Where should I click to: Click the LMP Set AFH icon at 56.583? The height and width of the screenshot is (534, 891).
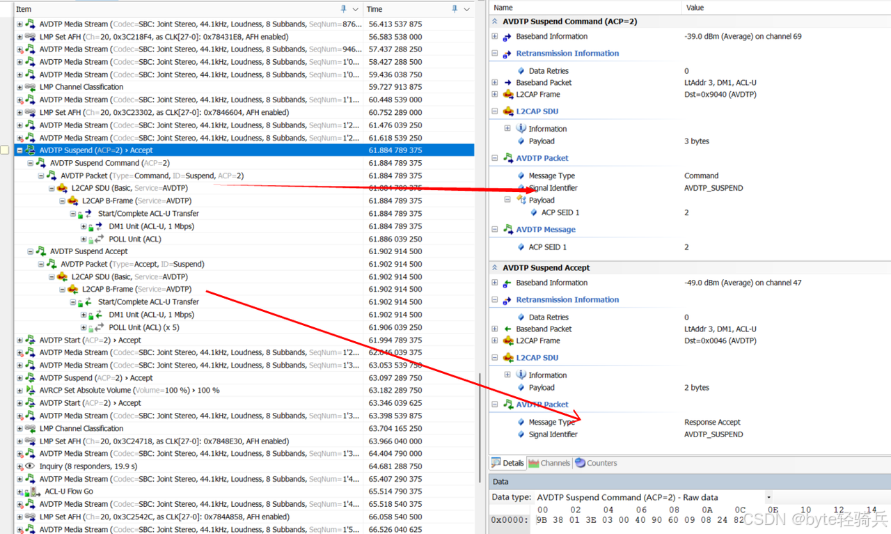(x=30, y=37)
